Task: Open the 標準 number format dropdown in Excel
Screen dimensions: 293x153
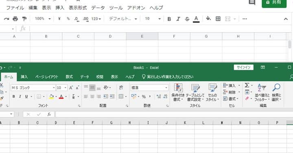Action: (166, 88)
